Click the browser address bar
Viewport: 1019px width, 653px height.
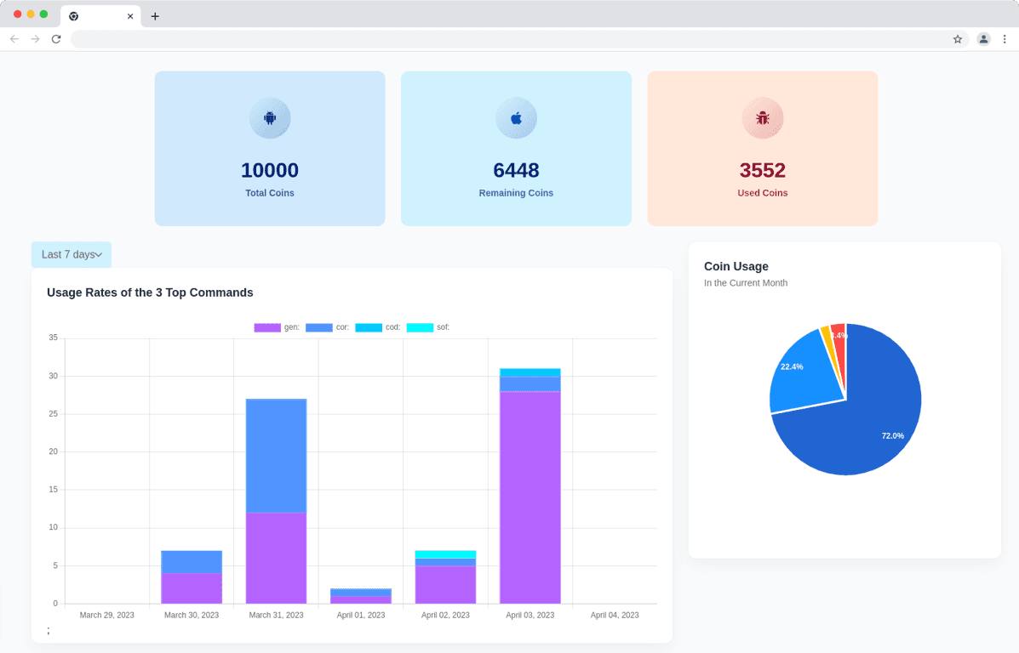pos(511,39)
